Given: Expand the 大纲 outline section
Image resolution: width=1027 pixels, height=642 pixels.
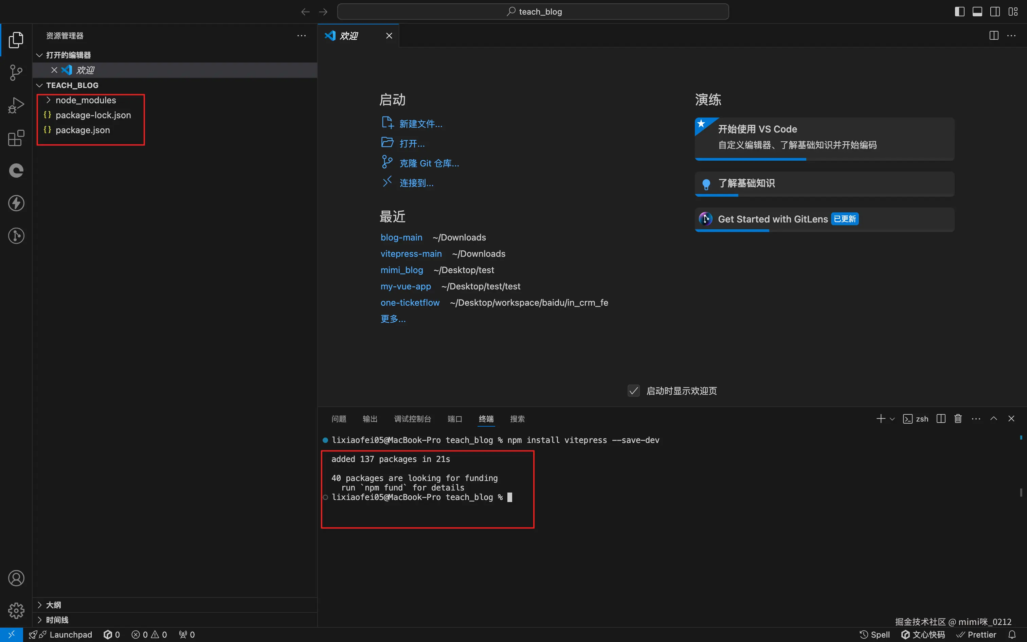Looking at the screenshot, I should tap(53, 605).
